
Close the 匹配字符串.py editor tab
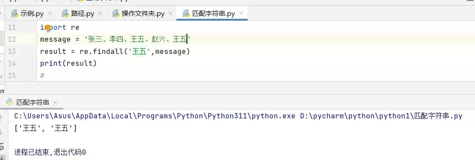[241, 13]
